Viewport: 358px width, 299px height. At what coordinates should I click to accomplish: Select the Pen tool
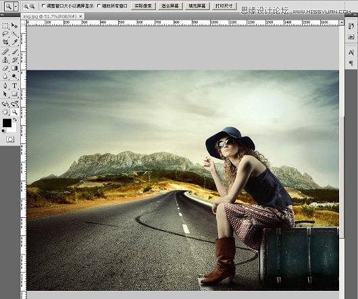(x=5, y=86)
